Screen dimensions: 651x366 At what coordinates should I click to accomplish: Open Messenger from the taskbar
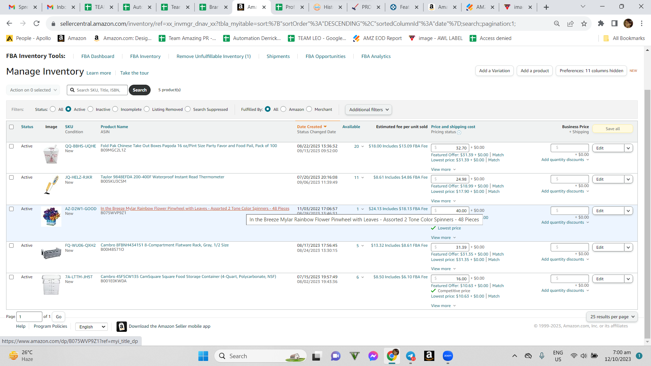373,356
